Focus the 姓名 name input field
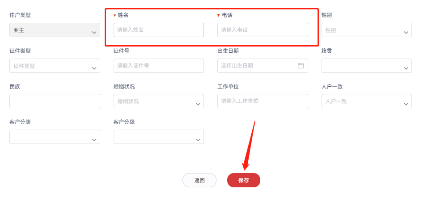Image resolution: width=445 pixels, height=207 pixels. [x=158, y=30]
